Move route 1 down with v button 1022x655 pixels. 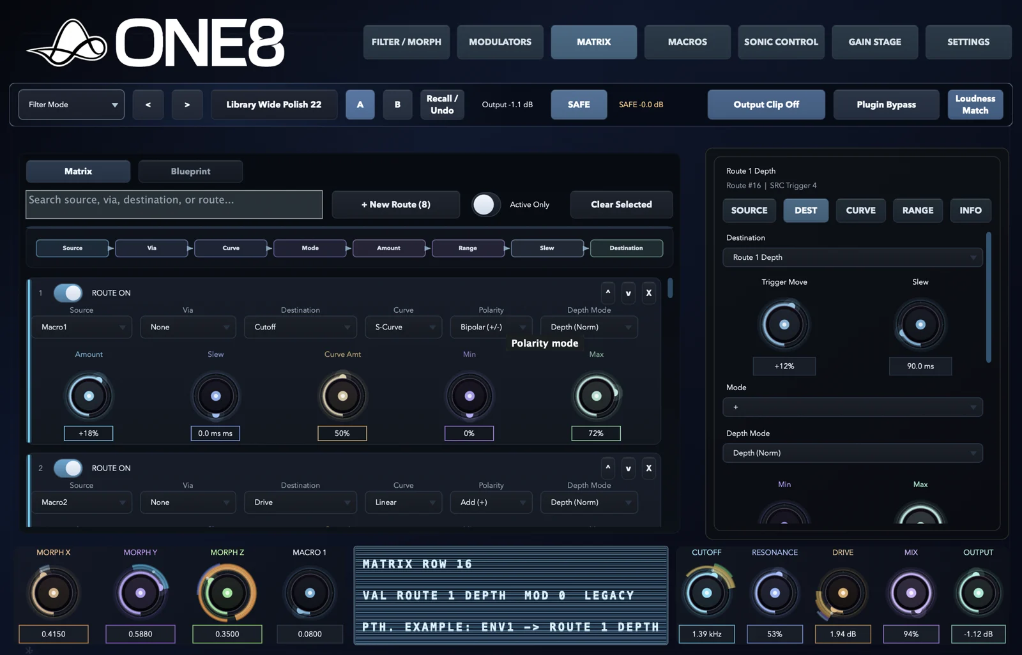tap(628, 292)
